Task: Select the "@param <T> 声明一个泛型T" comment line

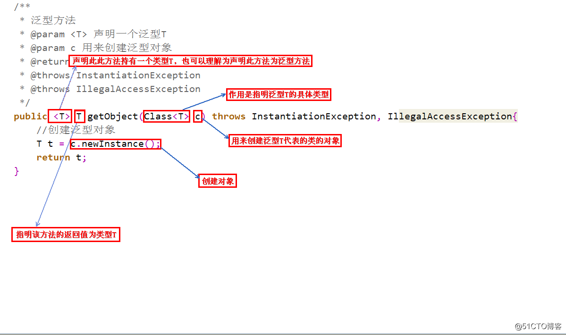Action: tap(93, 34)
